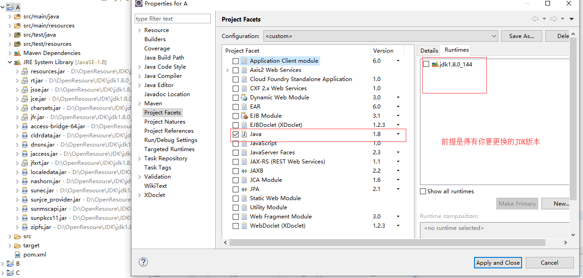Click the EAR facet document icon

pyautogui.click(x=245, y=107)
